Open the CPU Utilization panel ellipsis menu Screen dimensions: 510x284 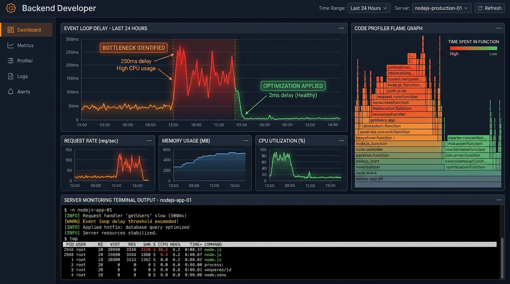(x=341, y=141)
